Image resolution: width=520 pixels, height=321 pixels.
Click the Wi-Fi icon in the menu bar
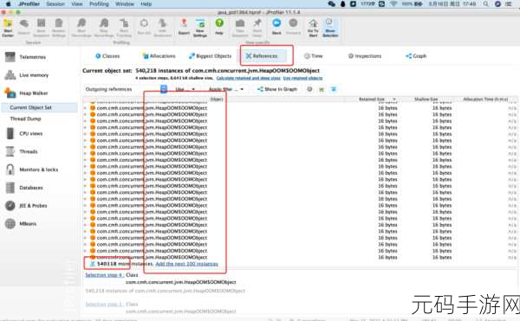click(x=393, y=4)
